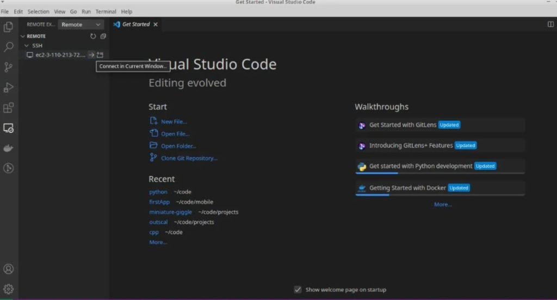Click the split editor layout icon

[x=550, y=24]
